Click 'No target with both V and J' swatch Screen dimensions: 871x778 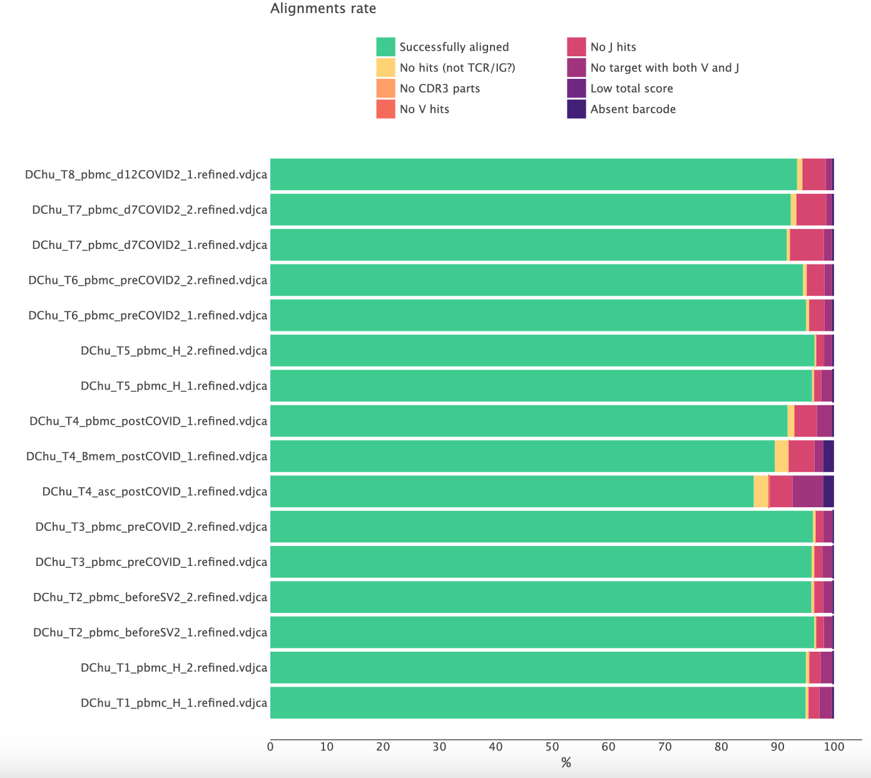pos(576,68)
